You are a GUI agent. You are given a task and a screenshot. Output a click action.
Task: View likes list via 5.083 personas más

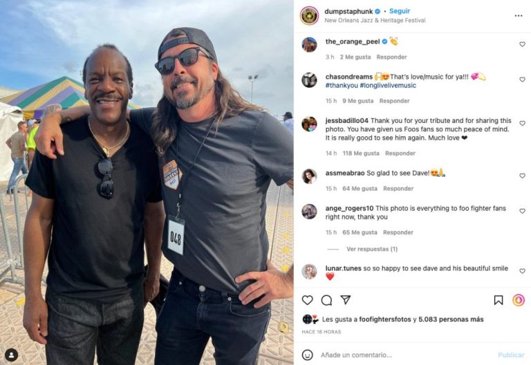[x=451, y=319]
